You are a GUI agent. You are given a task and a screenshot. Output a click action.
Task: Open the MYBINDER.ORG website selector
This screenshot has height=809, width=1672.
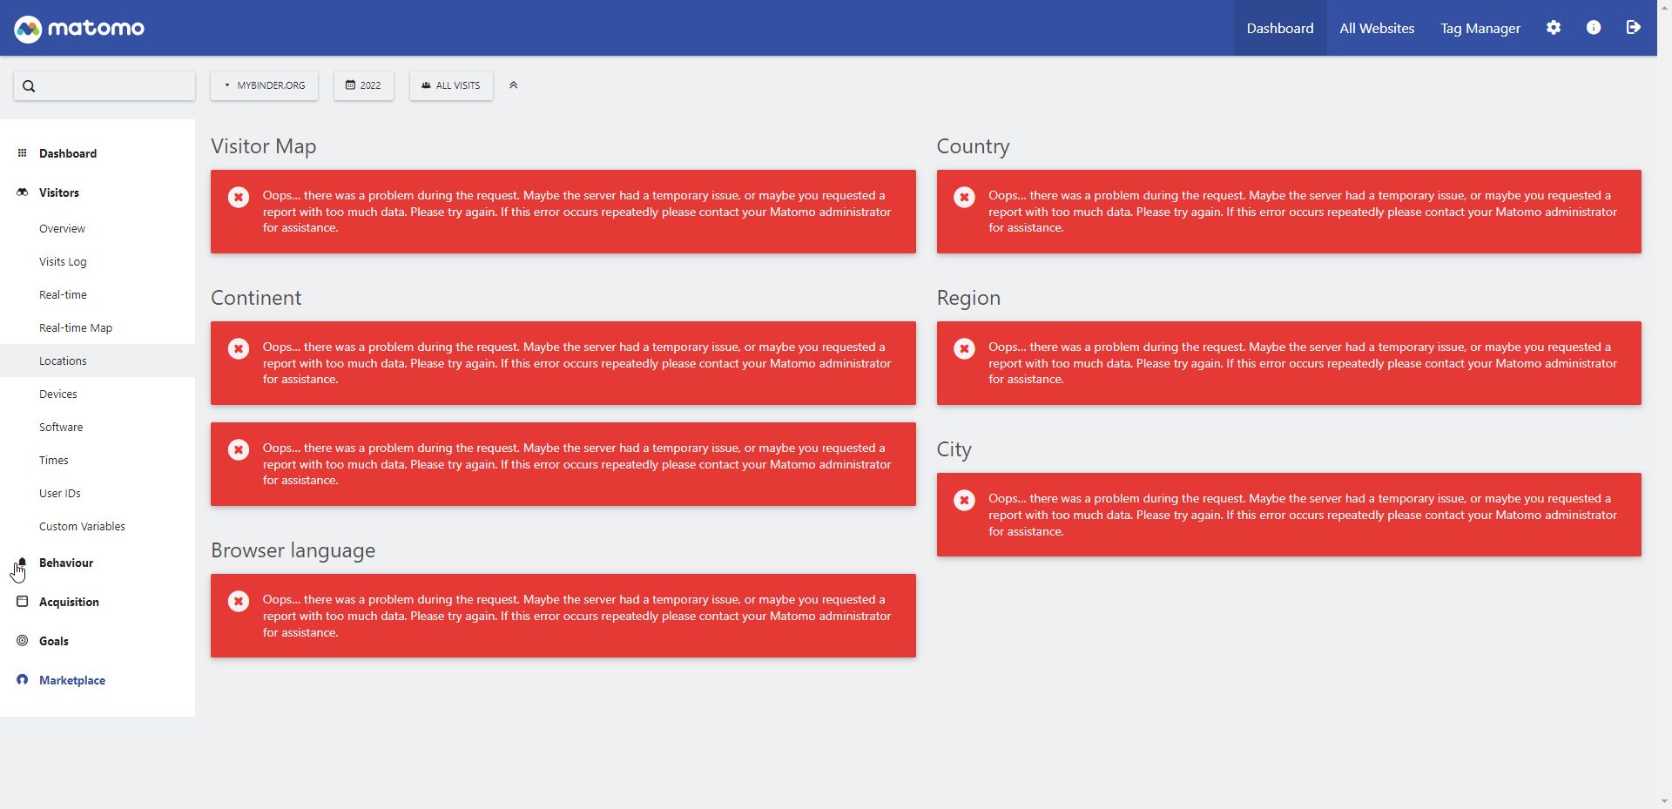point(264,85)
